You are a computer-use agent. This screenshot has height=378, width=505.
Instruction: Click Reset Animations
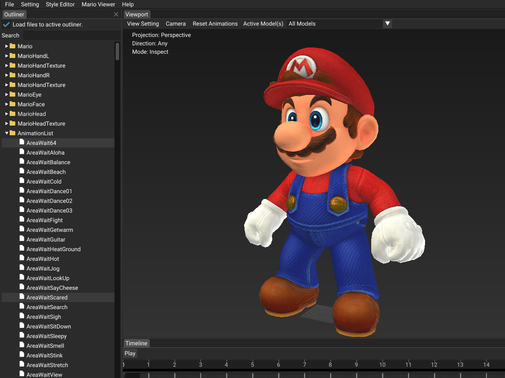point(215,24)
